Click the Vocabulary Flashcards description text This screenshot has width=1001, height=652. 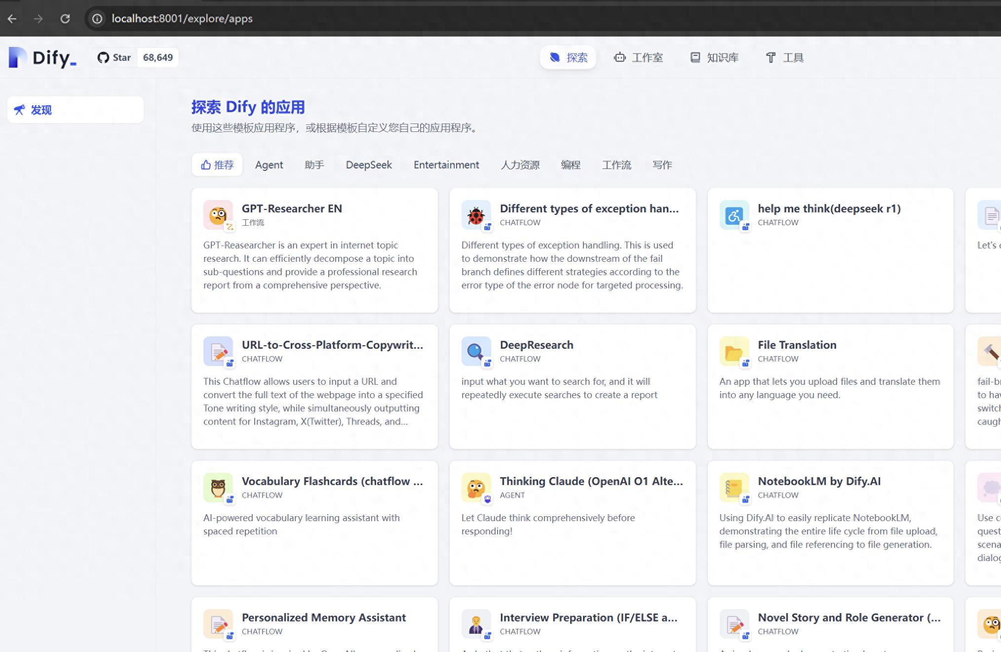click(302, 525)
